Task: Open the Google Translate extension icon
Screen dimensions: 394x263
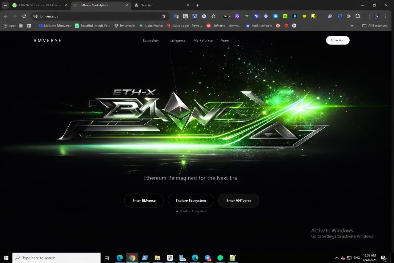Action: click(x=176, y=16)
